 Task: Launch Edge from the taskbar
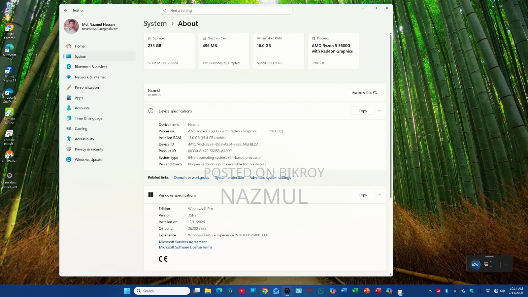[219, 291]
